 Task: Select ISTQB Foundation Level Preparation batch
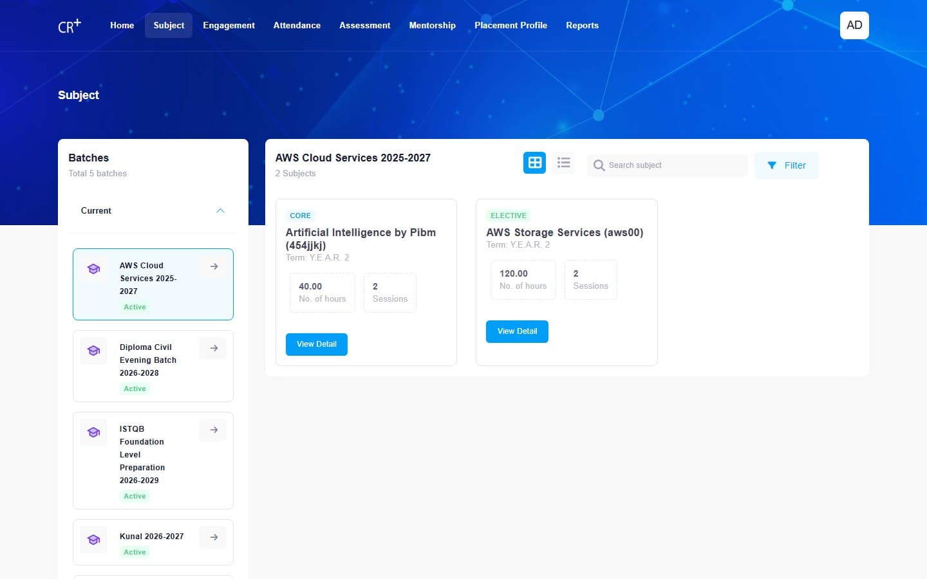tap(142, 455)
